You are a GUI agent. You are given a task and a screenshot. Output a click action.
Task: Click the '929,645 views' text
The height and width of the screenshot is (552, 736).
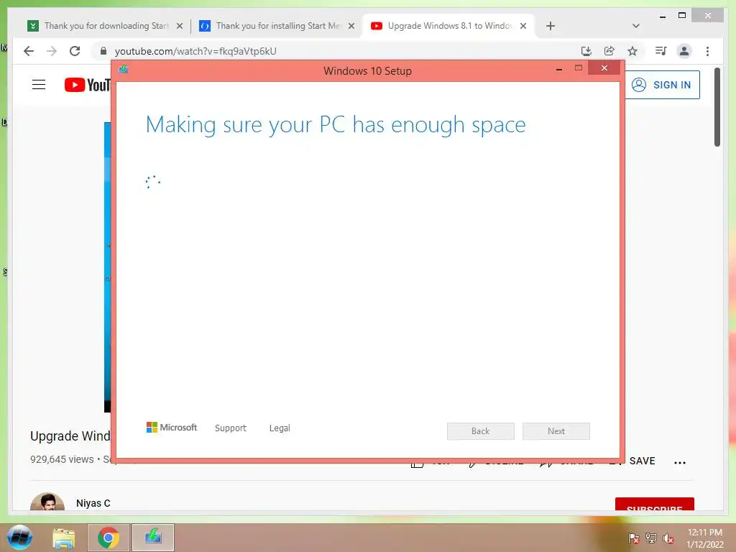62,459
